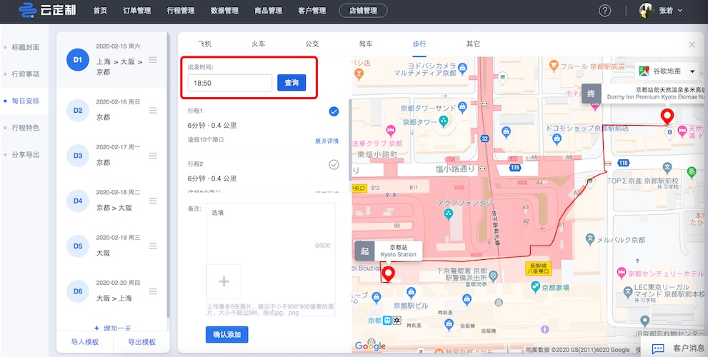This screenshot has width=708, height=357.
Task: Go to 行程特色 section
Action: click(x=25, y=128)
